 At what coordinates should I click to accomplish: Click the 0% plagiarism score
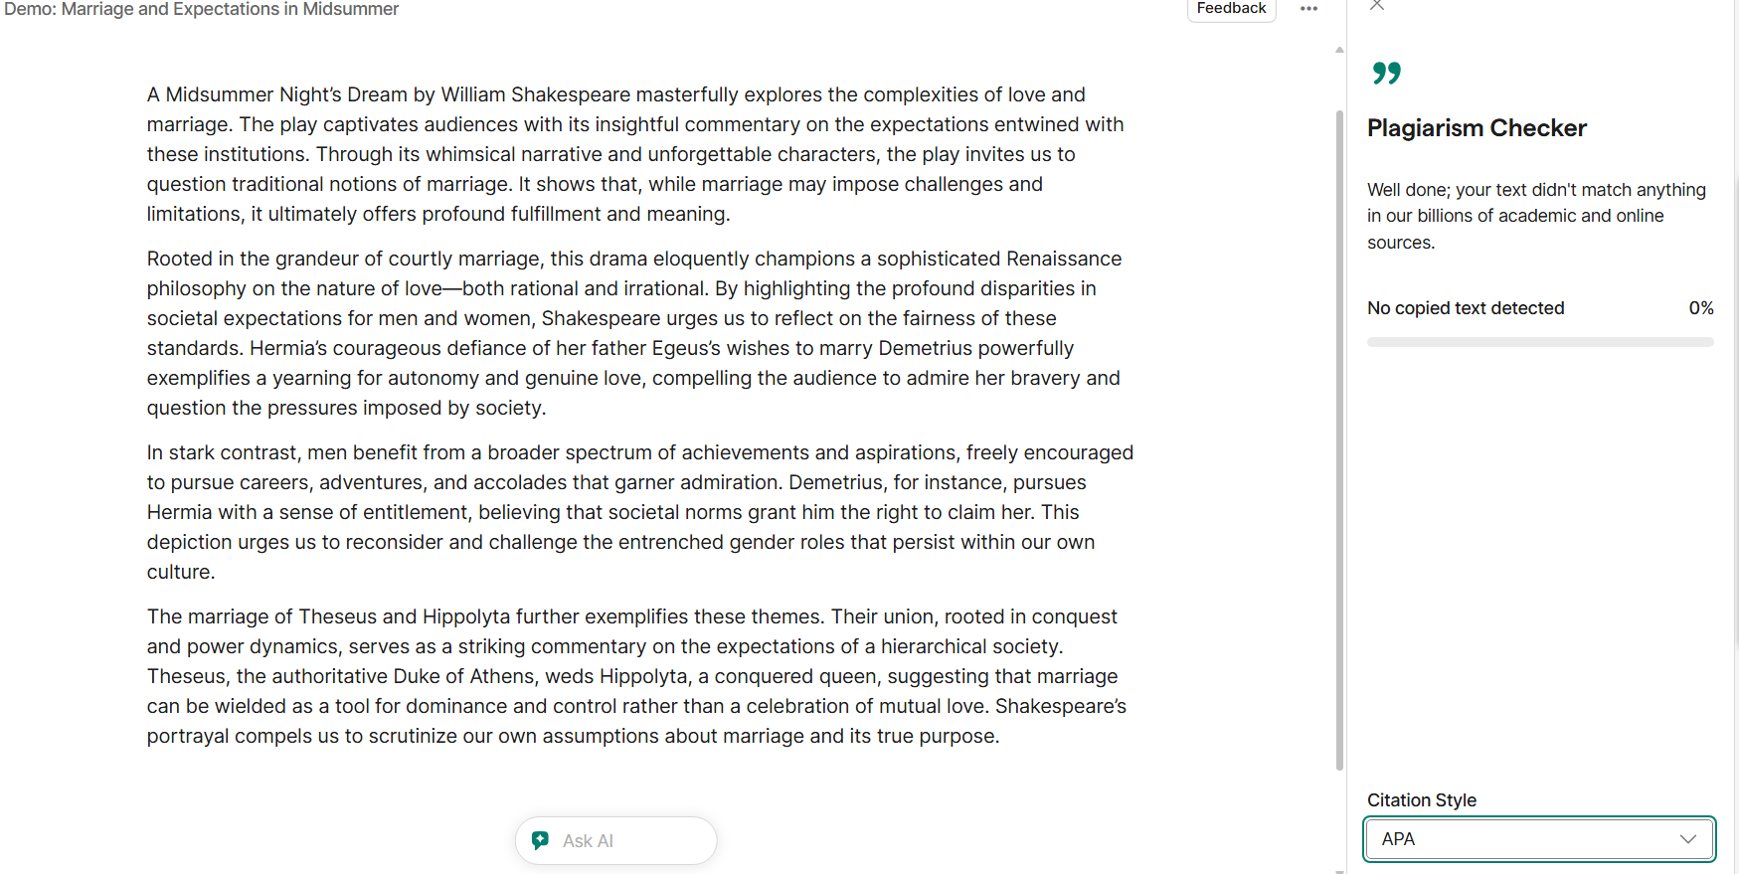tap(1700, 308)
